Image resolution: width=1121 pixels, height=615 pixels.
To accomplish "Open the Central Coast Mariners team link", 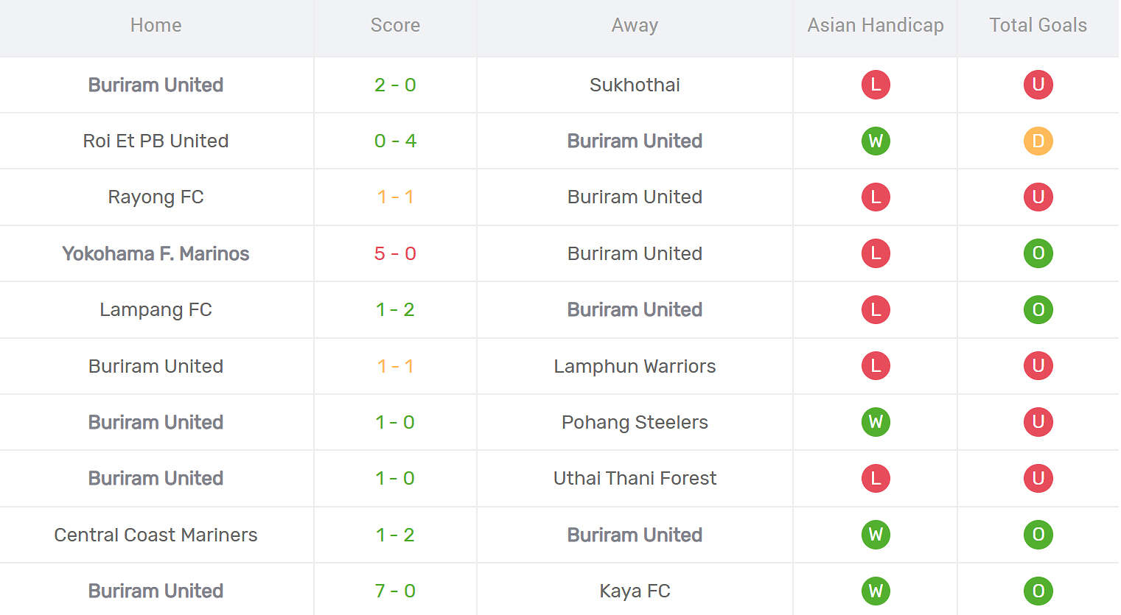I will (156, 535).
